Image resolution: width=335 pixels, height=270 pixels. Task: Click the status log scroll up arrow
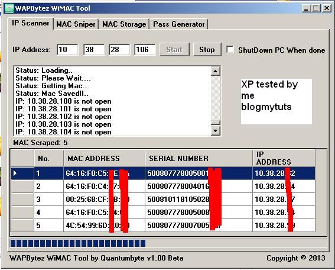pyautogui.click(x=215, y=71)
